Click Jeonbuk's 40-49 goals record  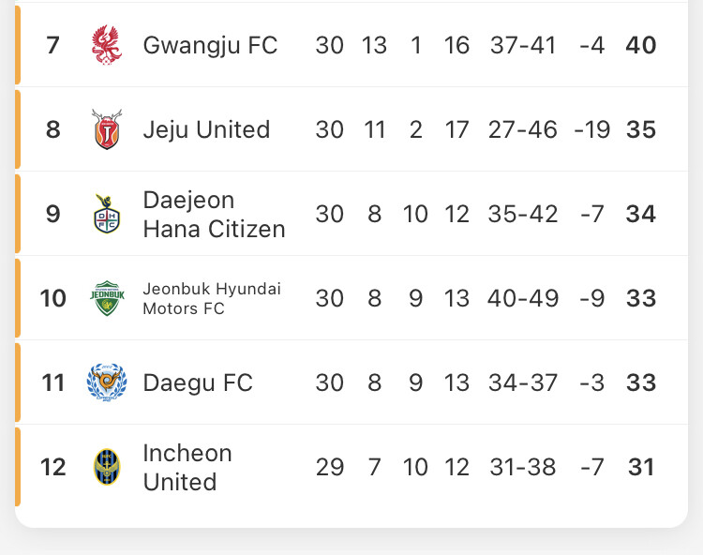pyautogui.click(x=523, y=298)
